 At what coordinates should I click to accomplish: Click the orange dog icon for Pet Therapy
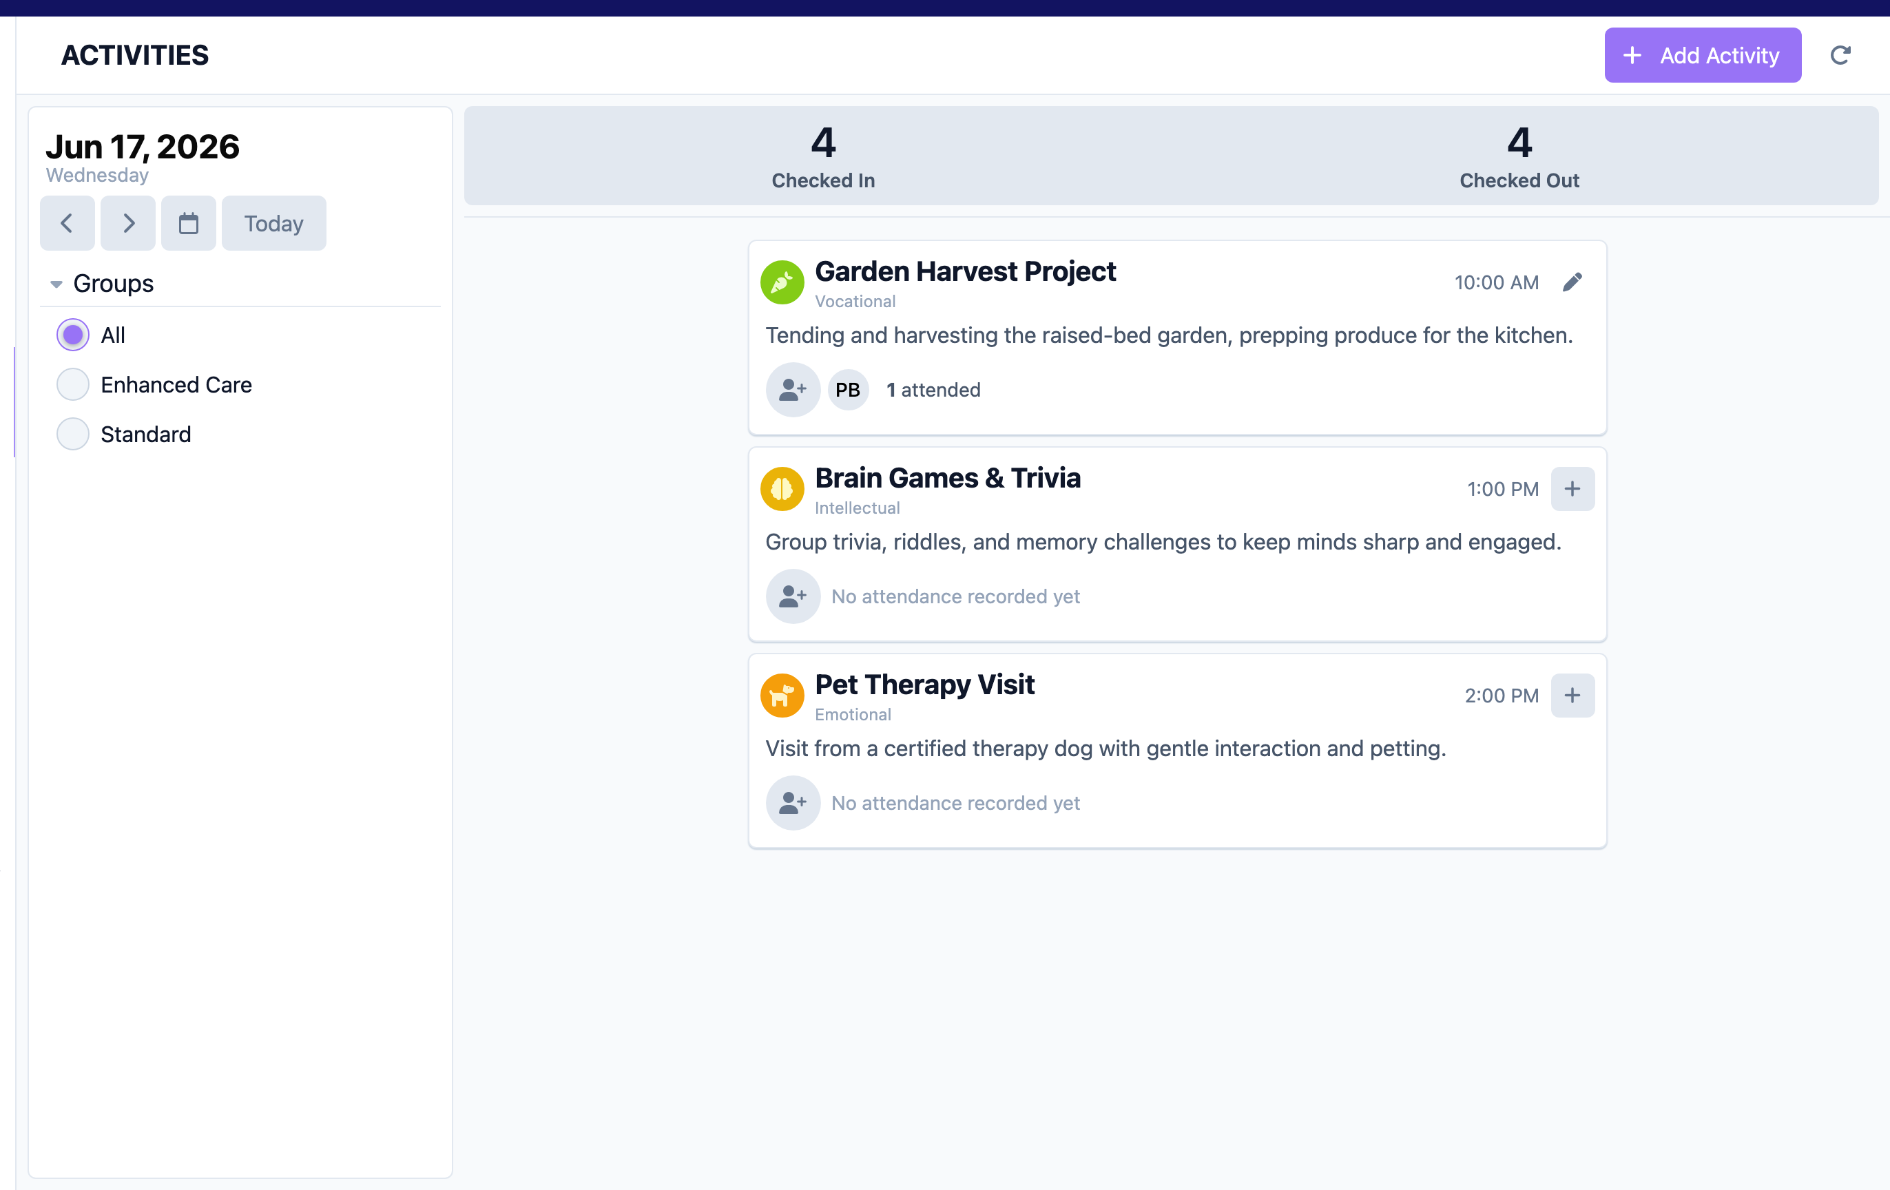click(782, 696)
